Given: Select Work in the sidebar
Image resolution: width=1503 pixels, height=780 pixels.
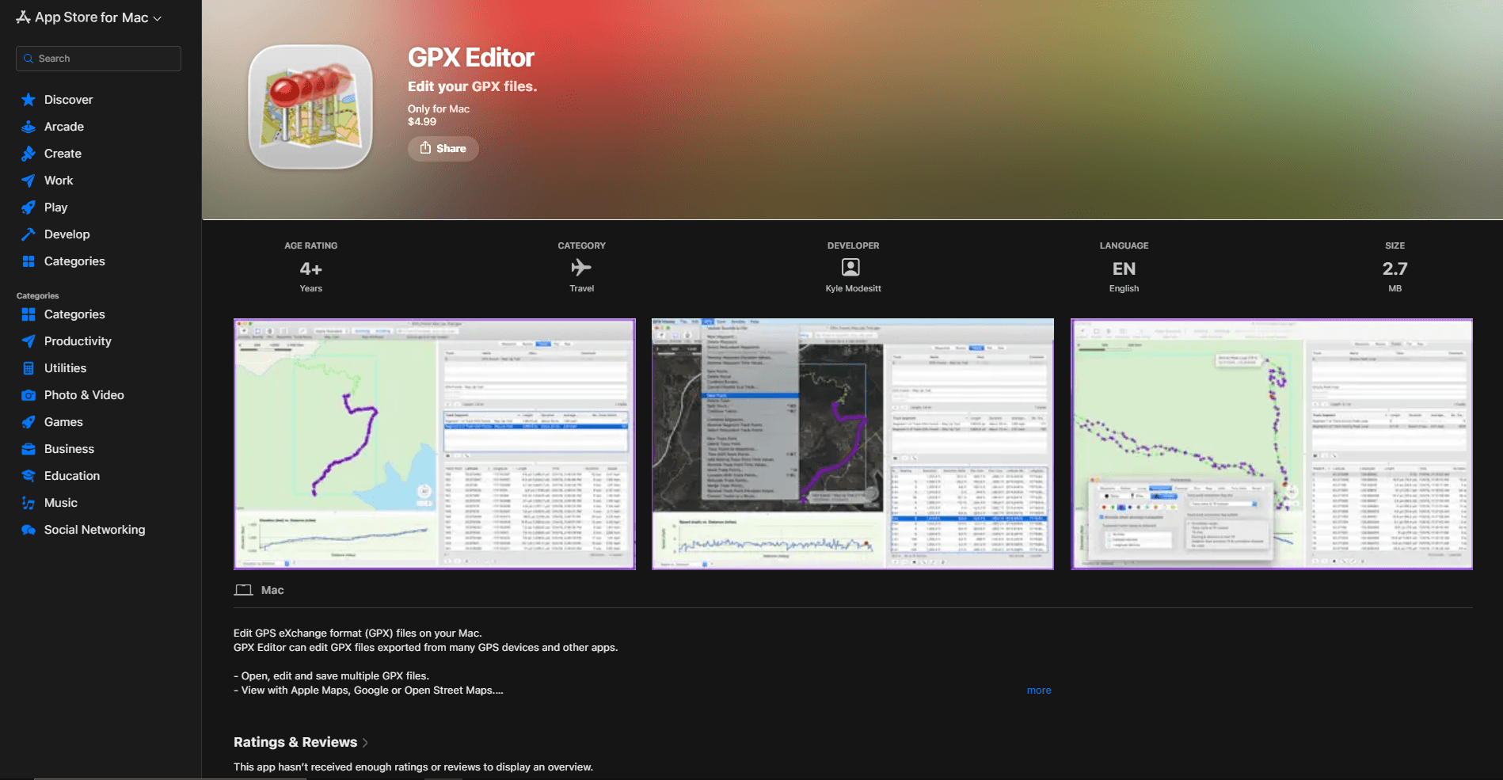Looking at the screenshot, I should pos(59,181).
